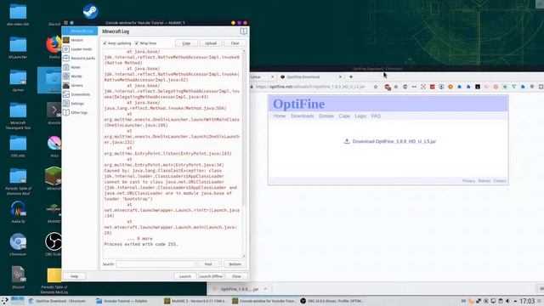Click the Find button

(208, 264)
